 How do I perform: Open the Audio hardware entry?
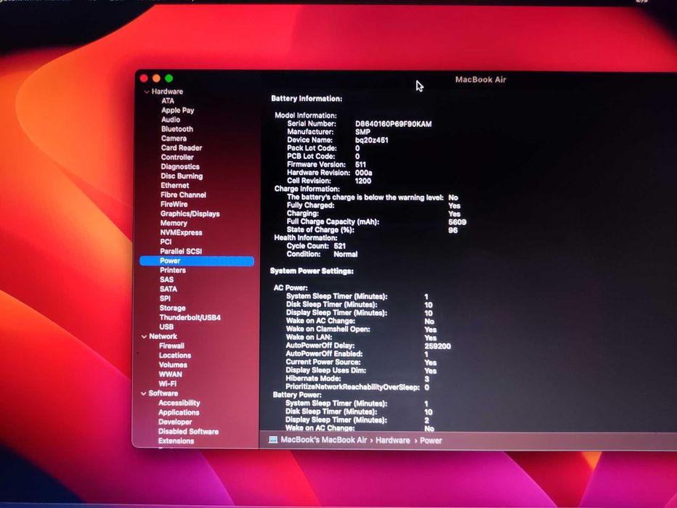[x=171, y=120]
